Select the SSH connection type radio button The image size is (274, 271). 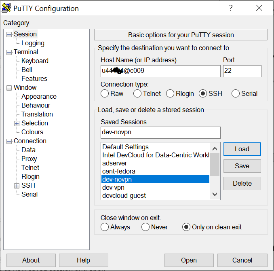pos(203,93)
